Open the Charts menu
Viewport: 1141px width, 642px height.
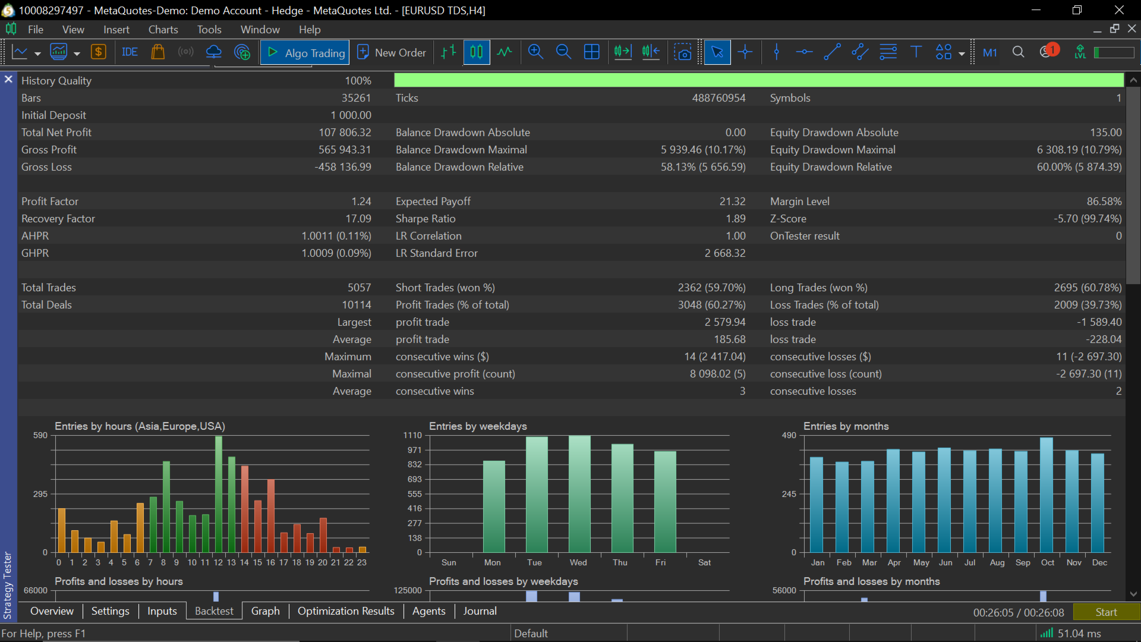[x=163, y=29]
